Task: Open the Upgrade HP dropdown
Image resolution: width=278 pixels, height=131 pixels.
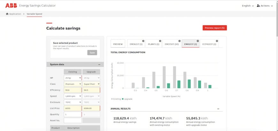Action: (x=91, y=78)
